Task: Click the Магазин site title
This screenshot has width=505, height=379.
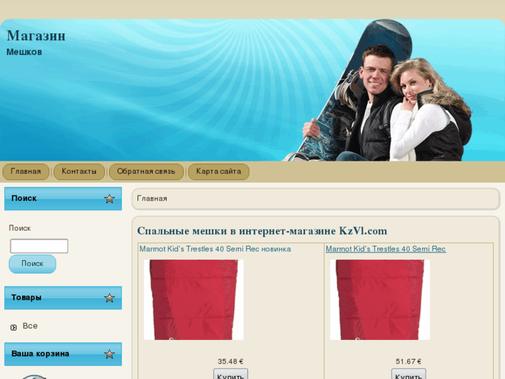Action: [36, 35]
